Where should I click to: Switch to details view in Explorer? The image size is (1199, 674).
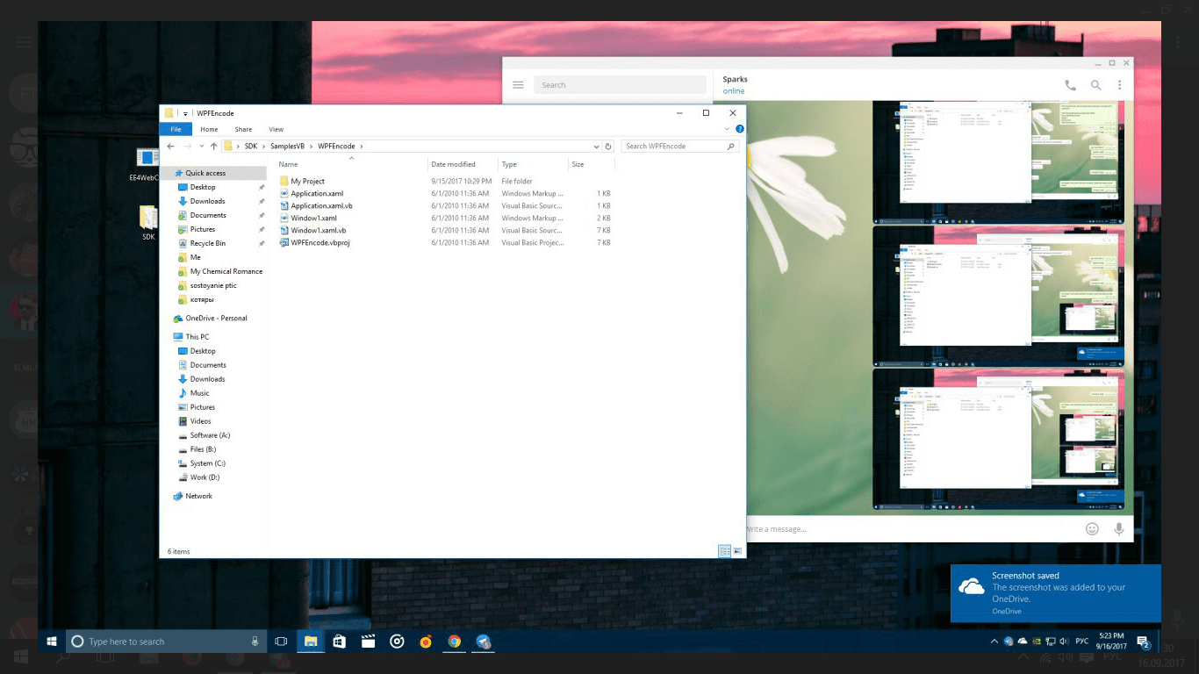[724, 551]
